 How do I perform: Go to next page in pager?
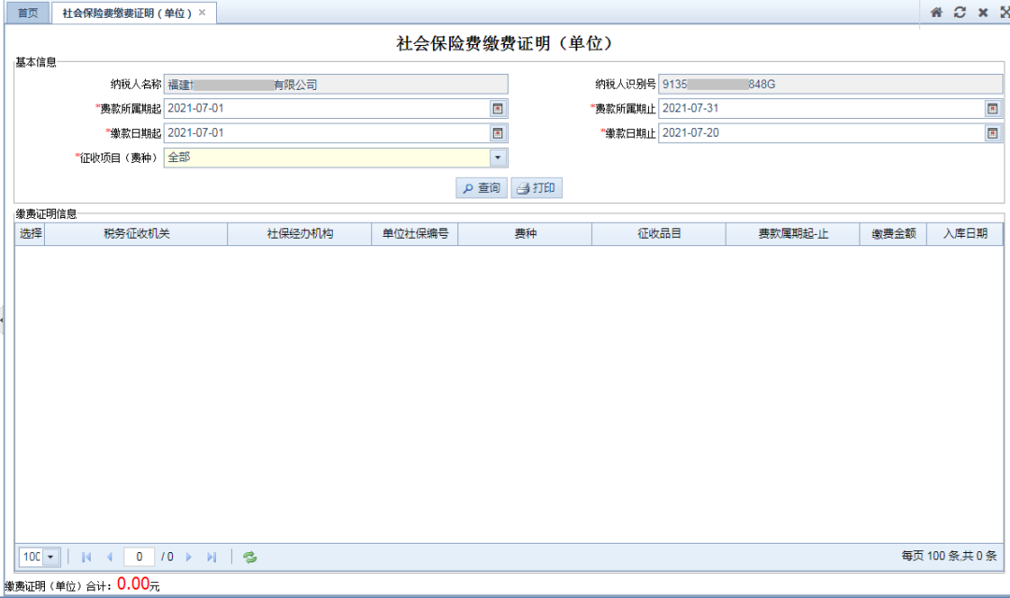189,557
